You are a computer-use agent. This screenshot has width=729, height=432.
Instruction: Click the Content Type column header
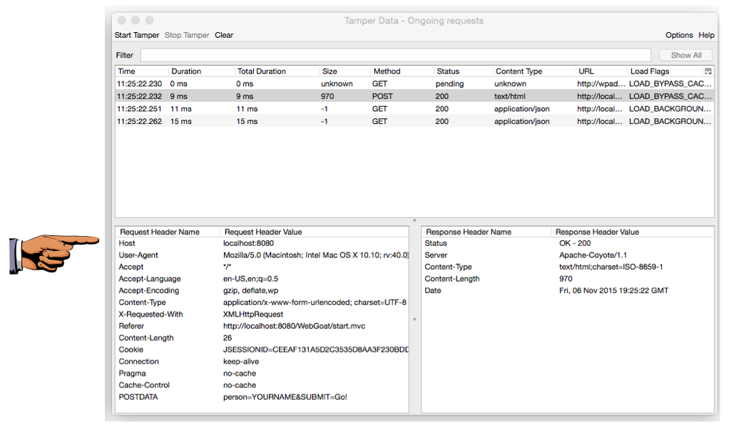point(532,71)
